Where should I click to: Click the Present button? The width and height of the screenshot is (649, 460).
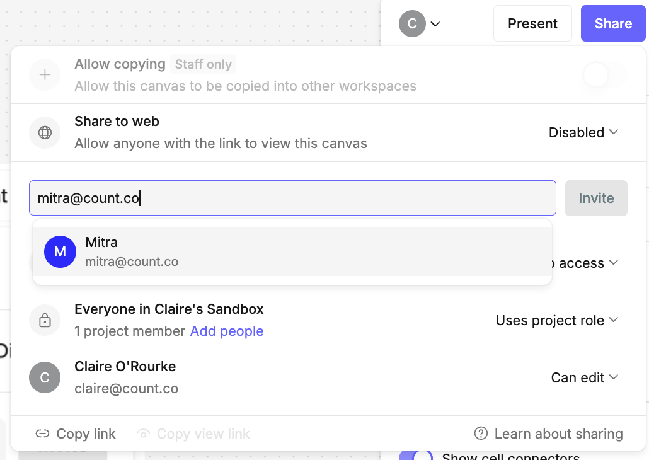point(532,24)
